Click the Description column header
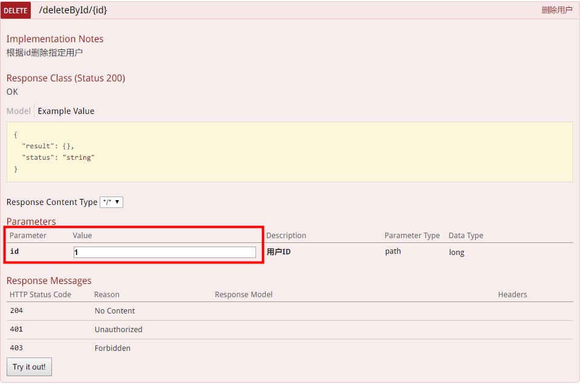Screen dimensions: 581x384 (x=286, y=236)
